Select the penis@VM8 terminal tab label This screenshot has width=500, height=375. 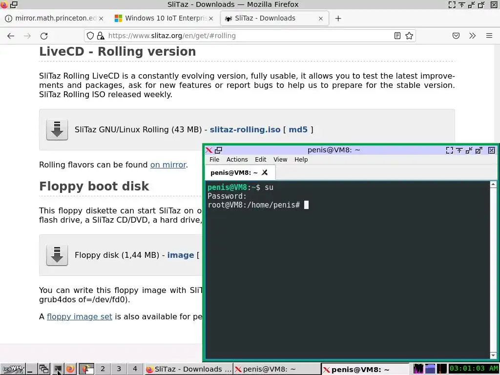coord(234,172)
